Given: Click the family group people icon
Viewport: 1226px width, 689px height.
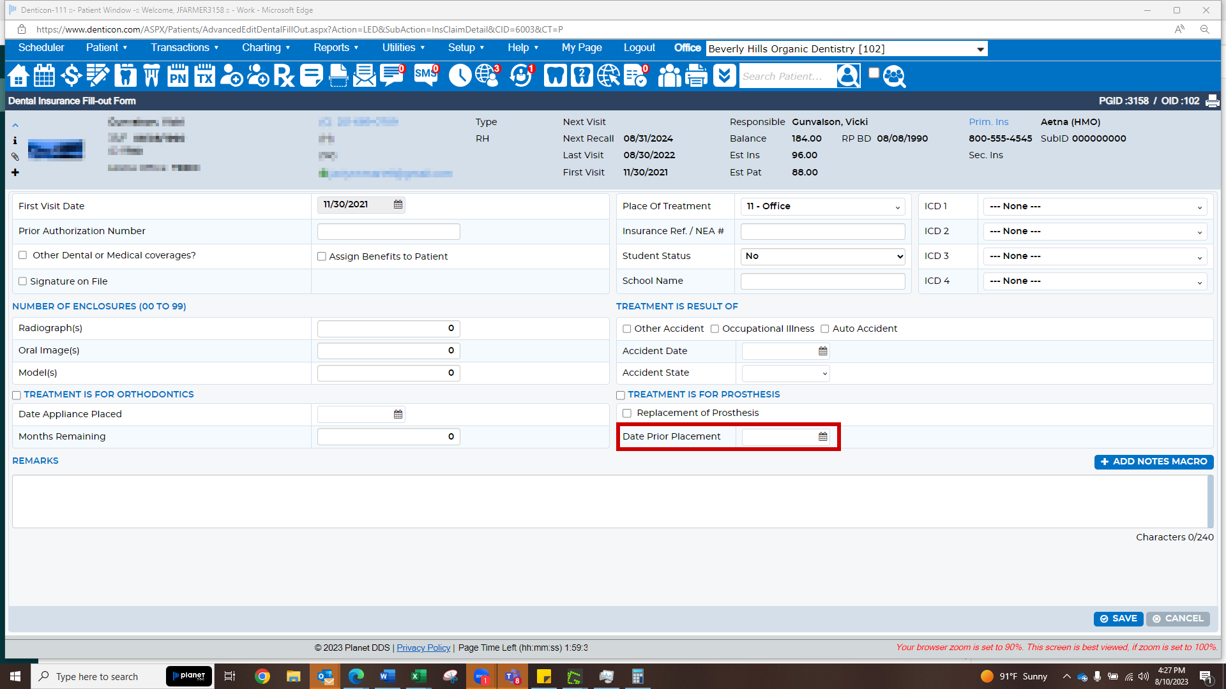Looking at the screenshot, I should 669,76.
